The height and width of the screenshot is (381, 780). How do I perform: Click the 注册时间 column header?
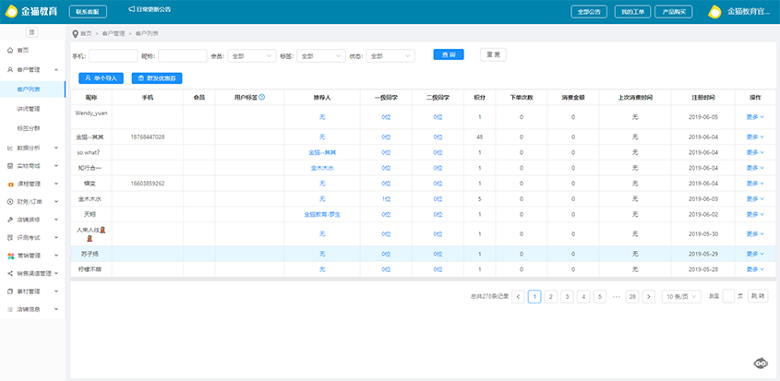(702, 98)
